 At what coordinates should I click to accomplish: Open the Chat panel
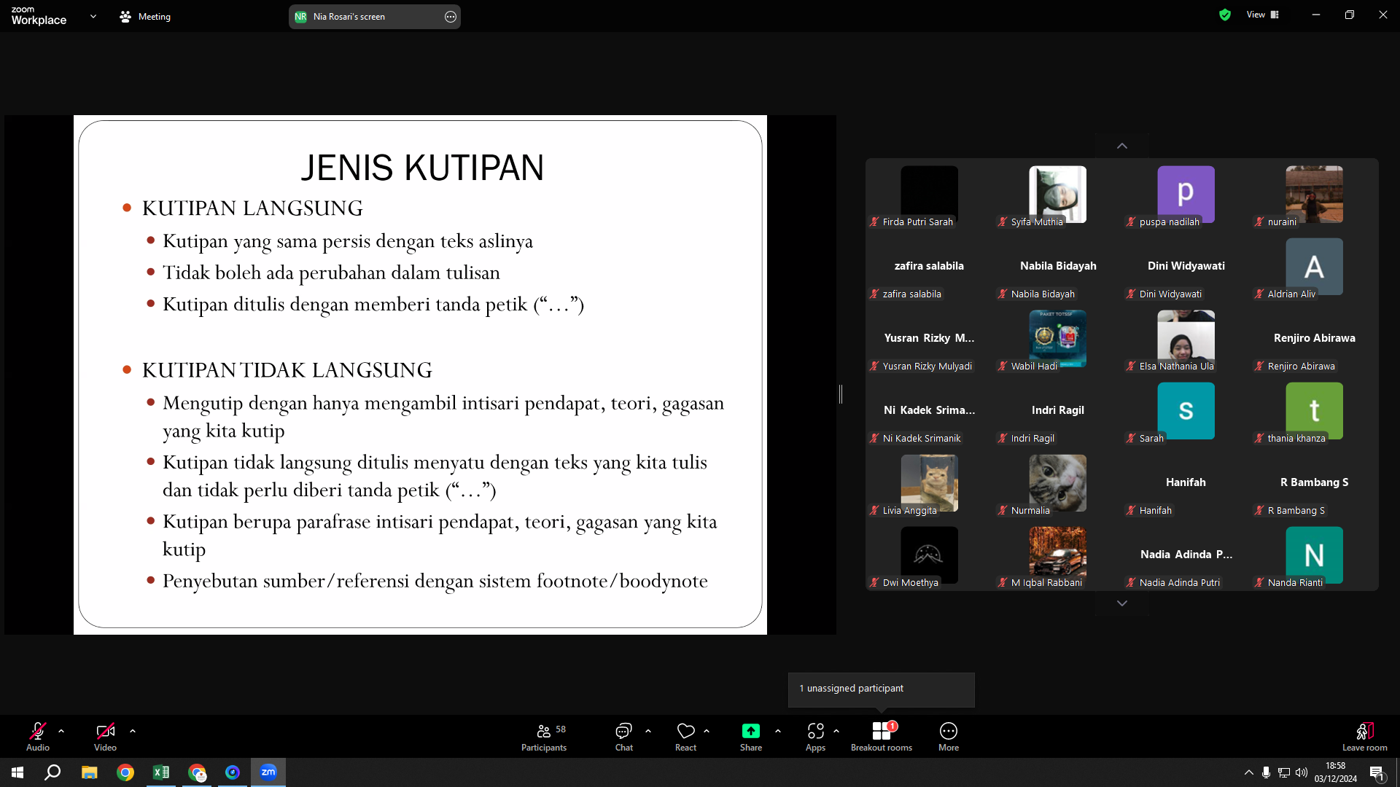pyautogui.click(x=624, y=736)
